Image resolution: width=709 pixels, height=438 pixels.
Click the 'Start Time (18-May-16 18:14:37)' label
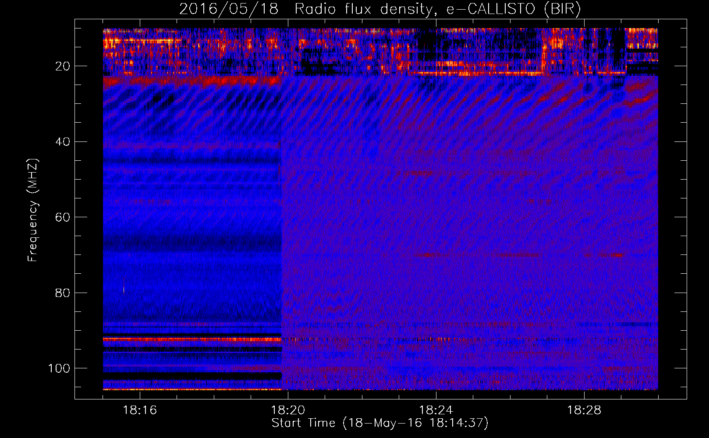tap(380, 423)
